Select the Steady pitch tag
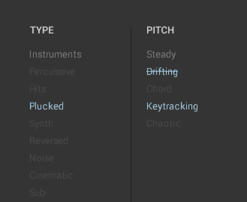Image resolution: width=247 pixels, height=202 pixels. point(161,55)
